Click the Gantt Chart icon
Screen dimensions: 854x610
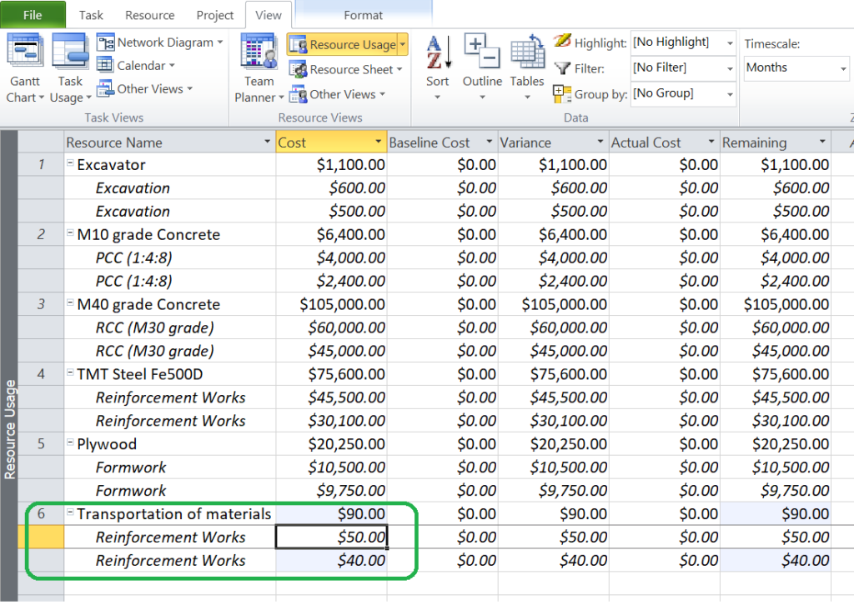[x=25, y=52]
